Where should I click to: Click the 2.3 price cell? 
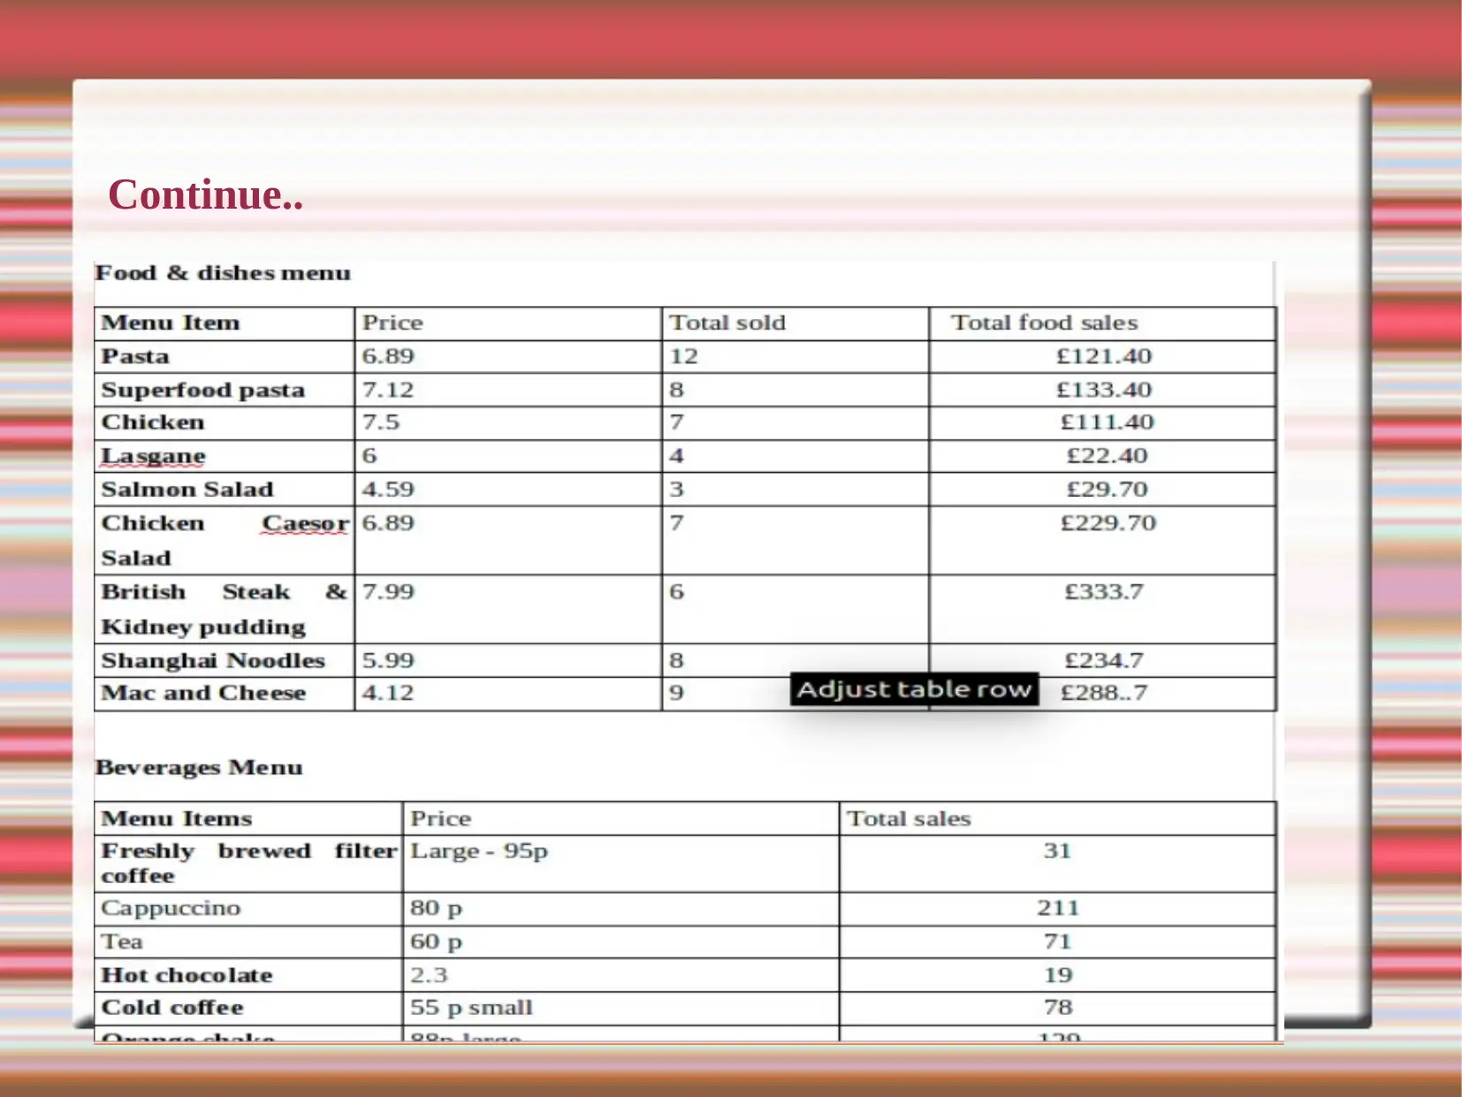point(621,975)
